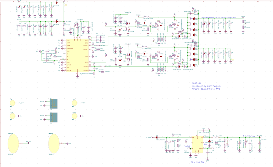Viewport: 273px width, 167px height.
Task: Select power MOSFET Q14
Action: point(159,25)
